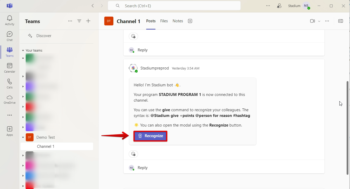Click the filter teams icon
350x189 pixels.
[79, 21]
